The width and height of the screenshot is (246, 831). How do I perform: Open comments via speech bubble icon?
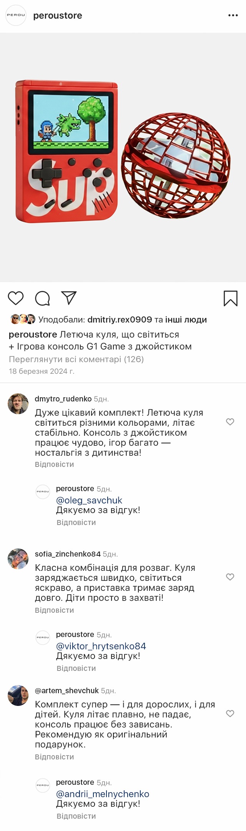(42, 298)
